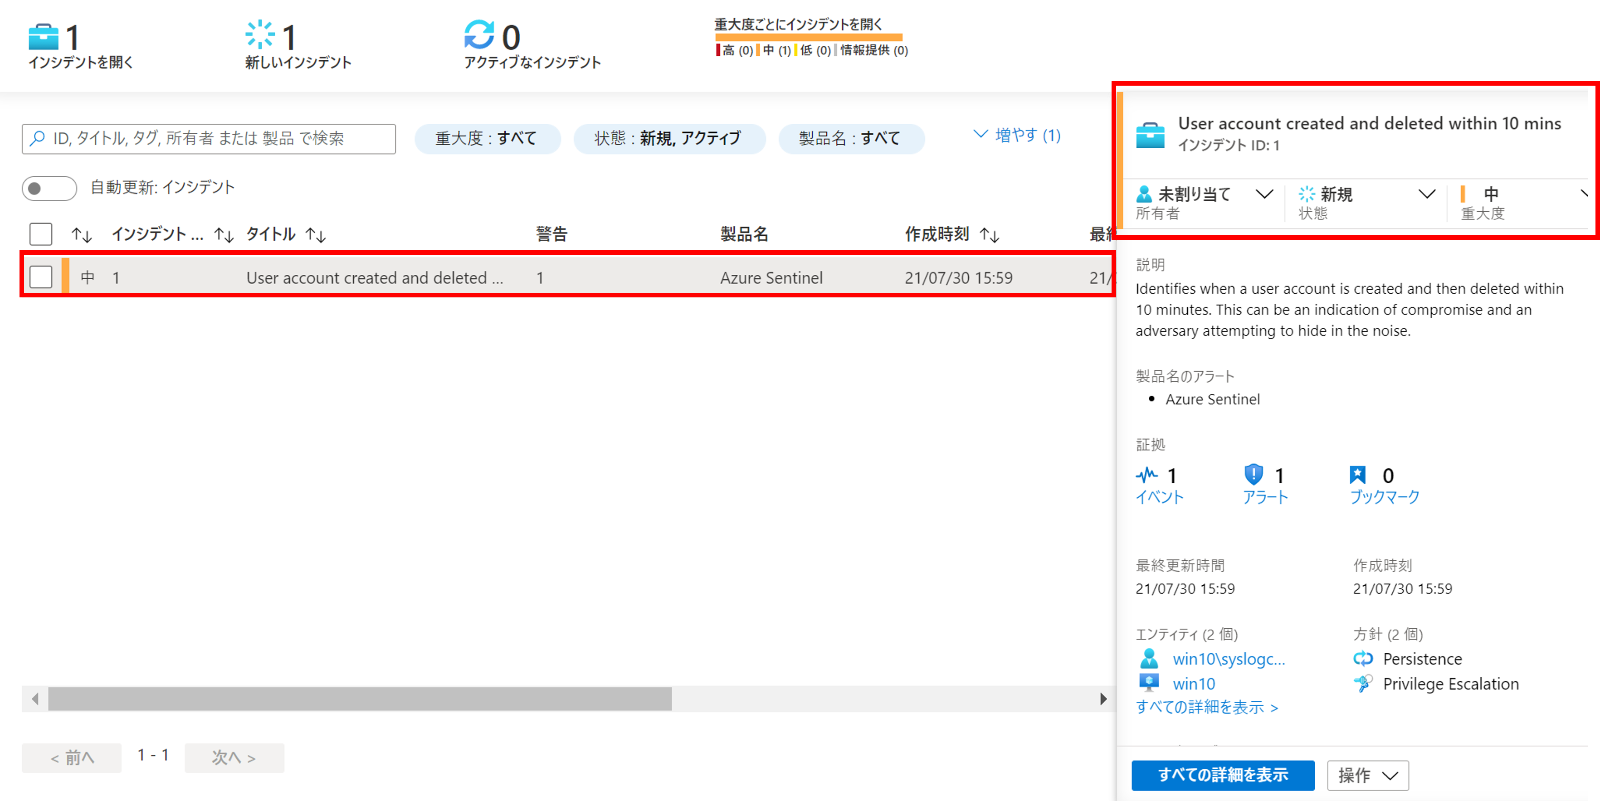Toggle auto-refresh incidents switch
The height and width of the screenshot is (801, 1600).
pyautogui.click(x=49, y=188)
